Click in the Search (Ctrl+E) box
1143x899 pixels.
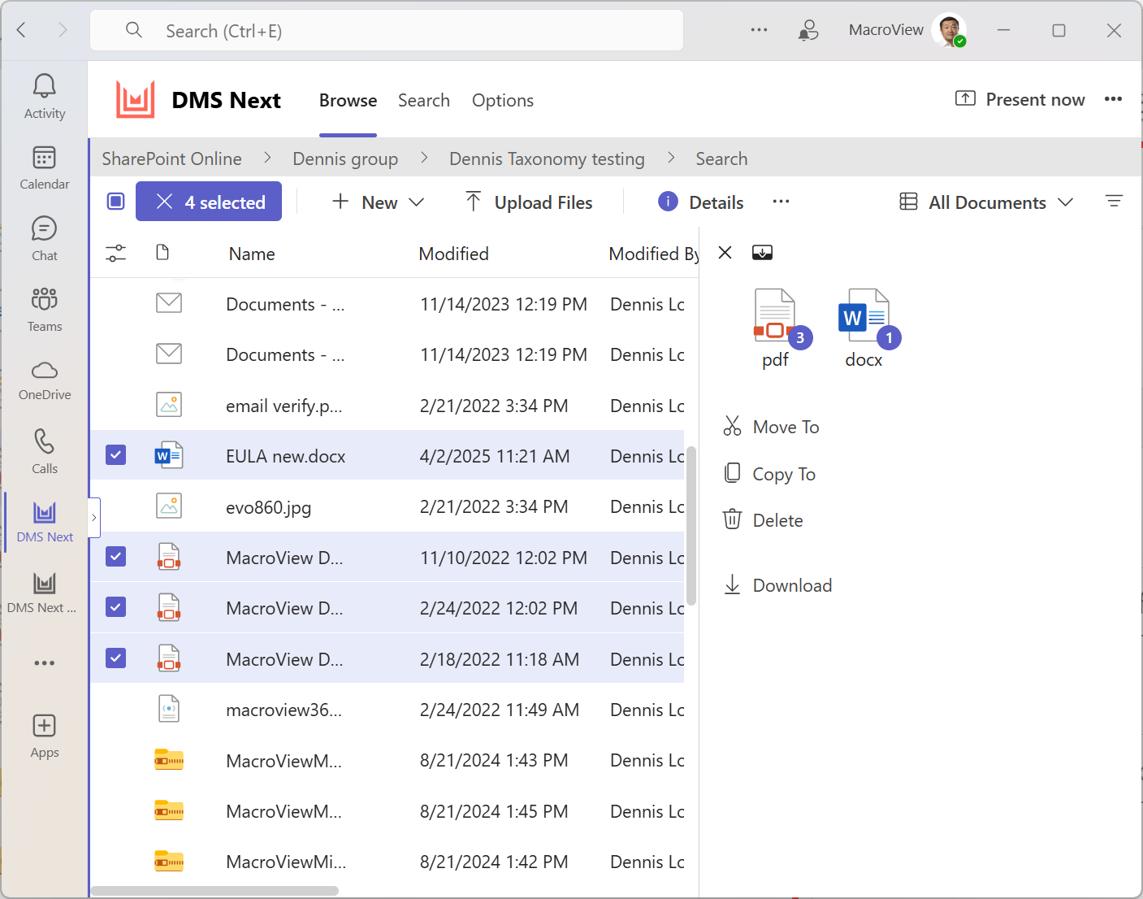387,31
